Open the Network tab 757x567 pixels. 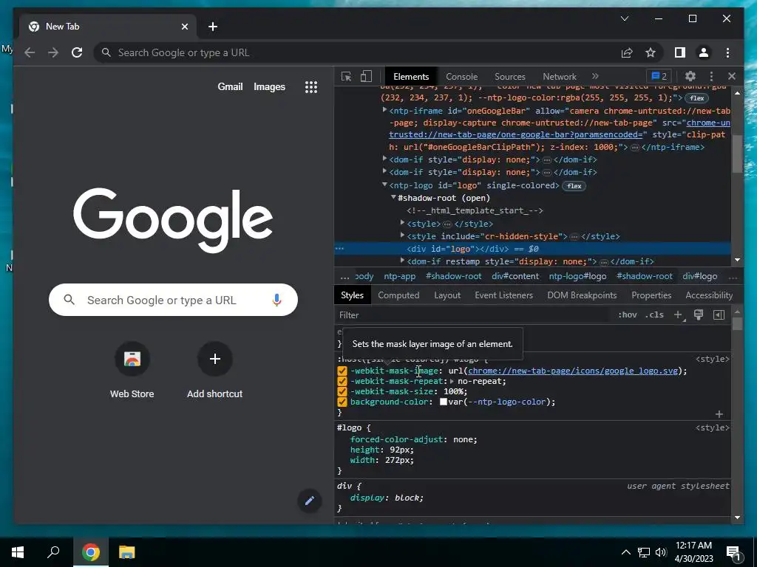coord(560,77)
